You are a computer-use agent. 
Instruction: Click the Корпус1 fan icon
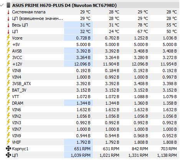tap(8, 149)
